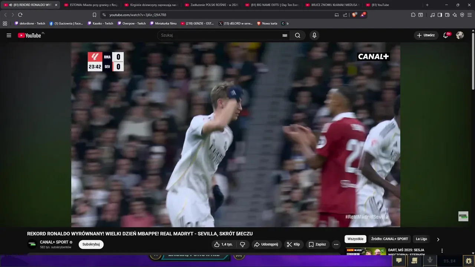The height and width of the screenshot is (267, 475).
Task: Click the Klip button
Action: point(294,244)
